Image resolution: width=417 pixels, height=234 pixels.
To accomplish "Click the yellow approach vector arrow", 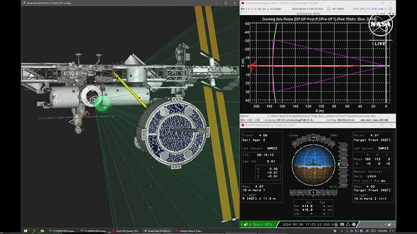I will point(129,89).
